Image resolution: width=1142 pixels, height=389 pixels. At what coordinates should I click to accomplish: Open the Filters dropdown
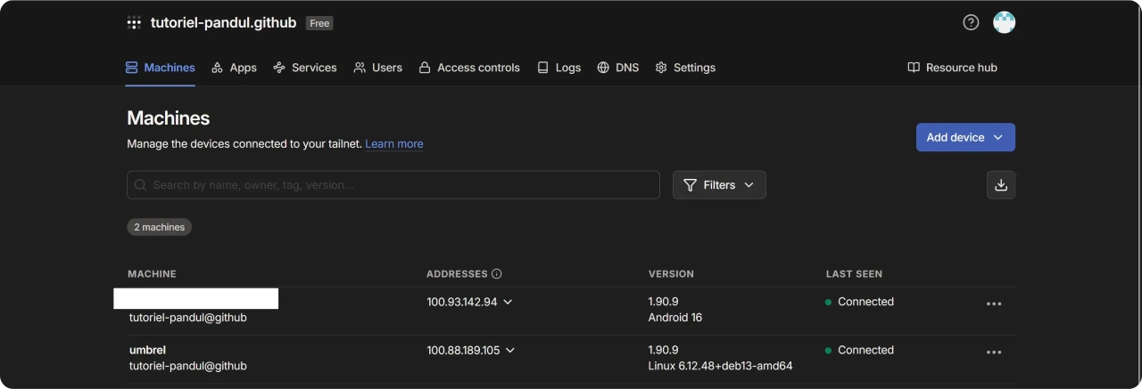click(x=718, y=185)
